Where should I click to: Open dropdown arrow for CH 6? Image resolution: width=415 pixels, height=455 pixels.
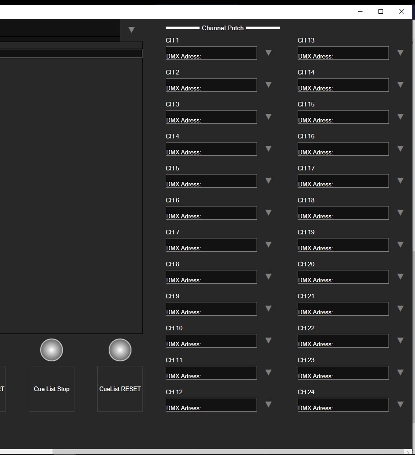tap(268, 213)
